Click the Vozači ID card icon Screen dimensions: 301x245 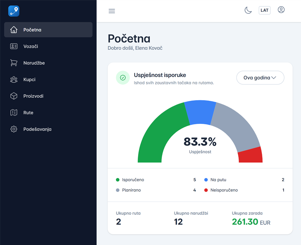13,46
